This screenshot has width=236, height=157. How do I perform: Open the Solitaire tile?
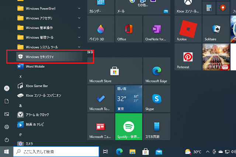point(216,29)
